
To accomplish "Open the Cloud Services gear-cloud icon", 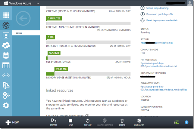I will [6, 45].
